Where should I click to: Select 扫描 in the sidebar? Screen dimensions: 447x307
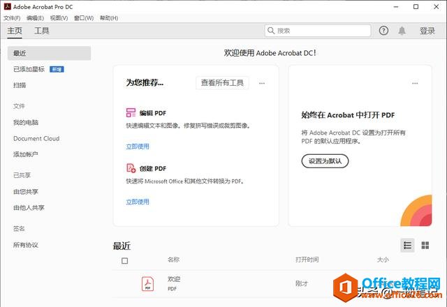click(x=20, y=85)
